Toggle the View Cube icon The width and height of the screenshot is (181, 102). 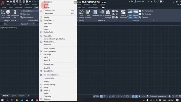8,14
